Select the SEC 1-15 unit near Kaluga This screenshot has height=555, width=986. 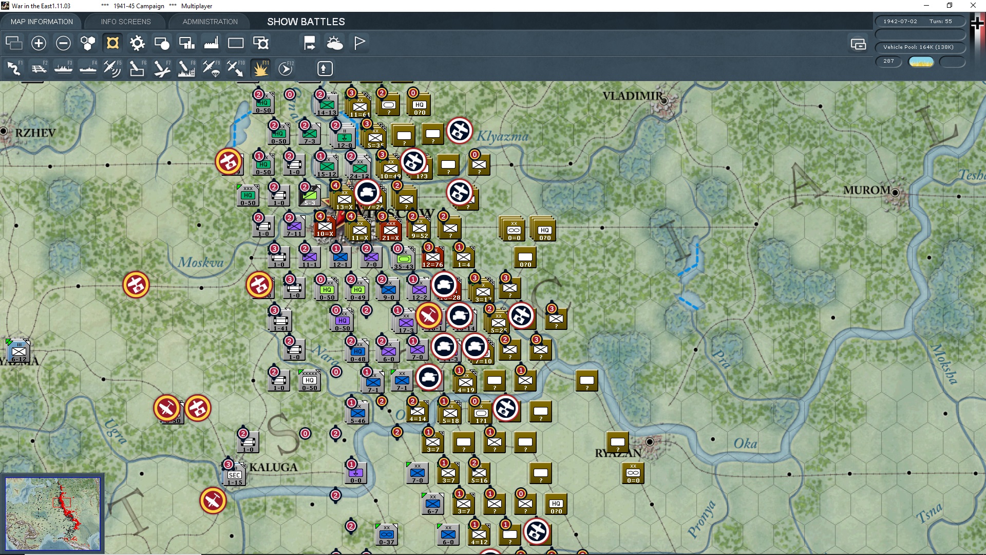click(235, 475)
